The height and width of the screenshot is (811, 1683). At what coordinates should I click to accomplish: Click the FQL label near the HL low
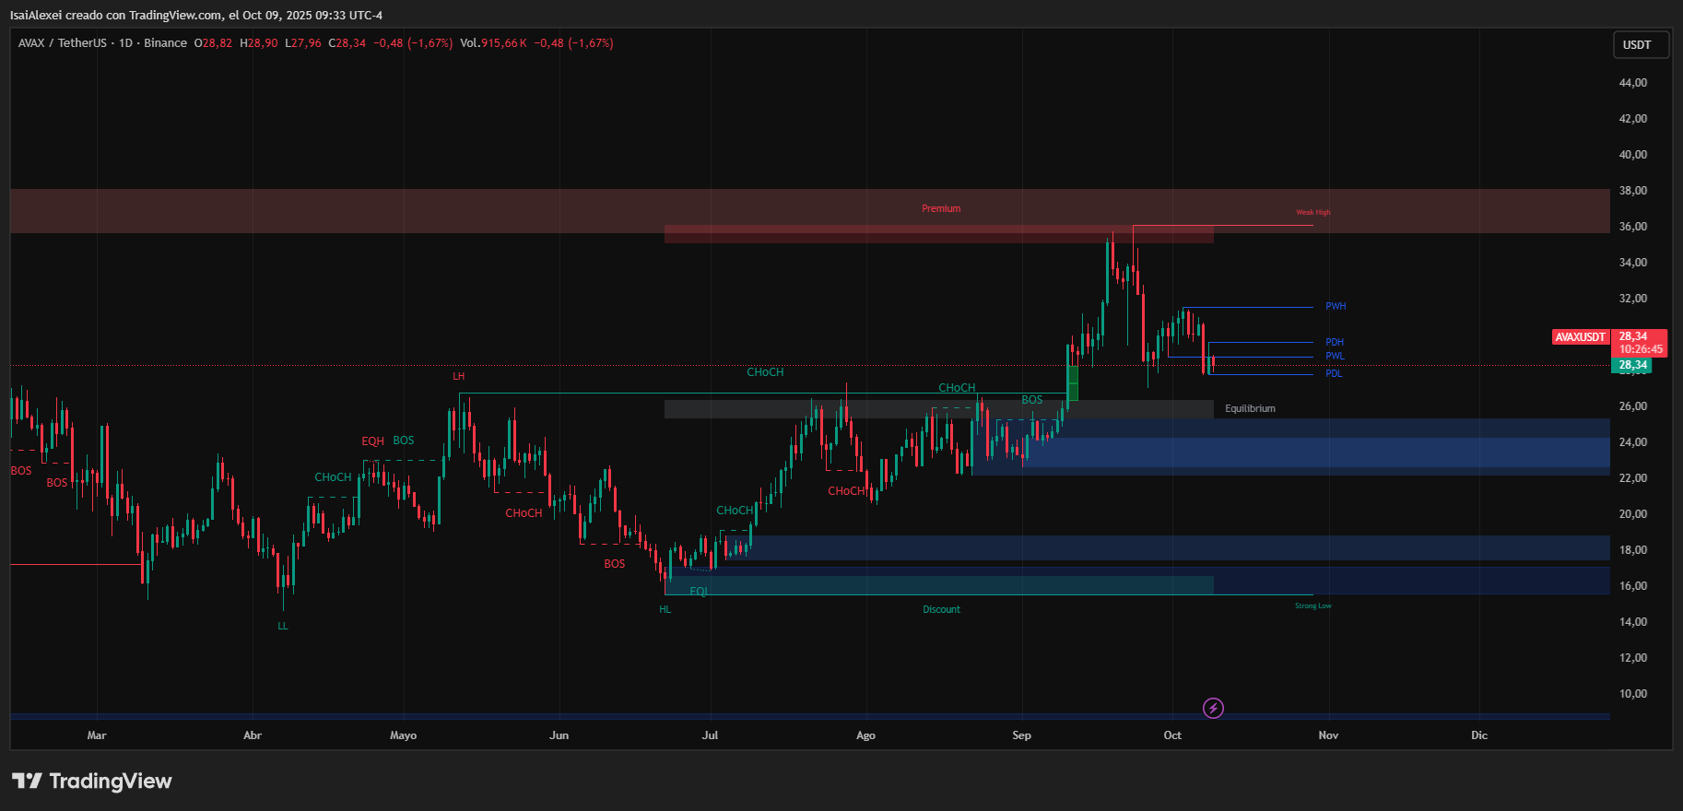pyautogui.click(x=699, y=592)
